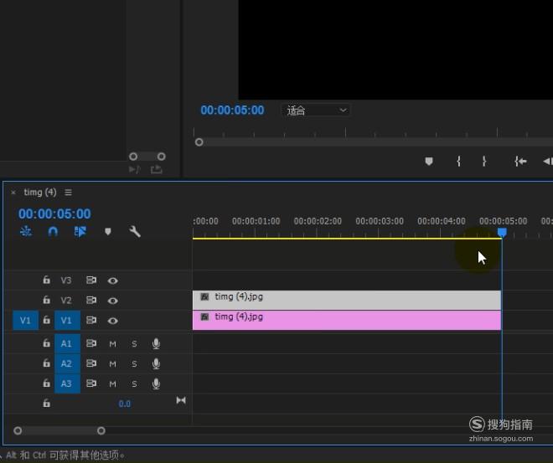This screenshot has height=463, width=553.
Task: Toggle sync lock for V3 track
Action: coord(91,280)
